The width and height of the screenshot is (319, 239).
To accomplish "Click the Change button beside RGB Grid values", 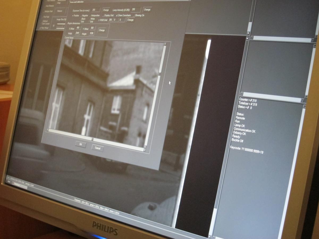I will point(130,20).
